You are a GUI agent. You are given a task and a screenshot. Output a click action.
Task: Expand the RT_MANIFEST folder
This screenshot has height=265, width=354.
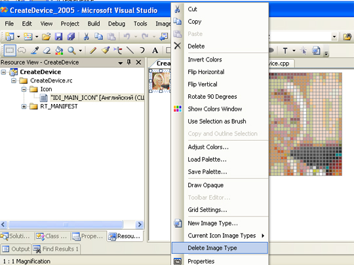[x=24, y=107]
